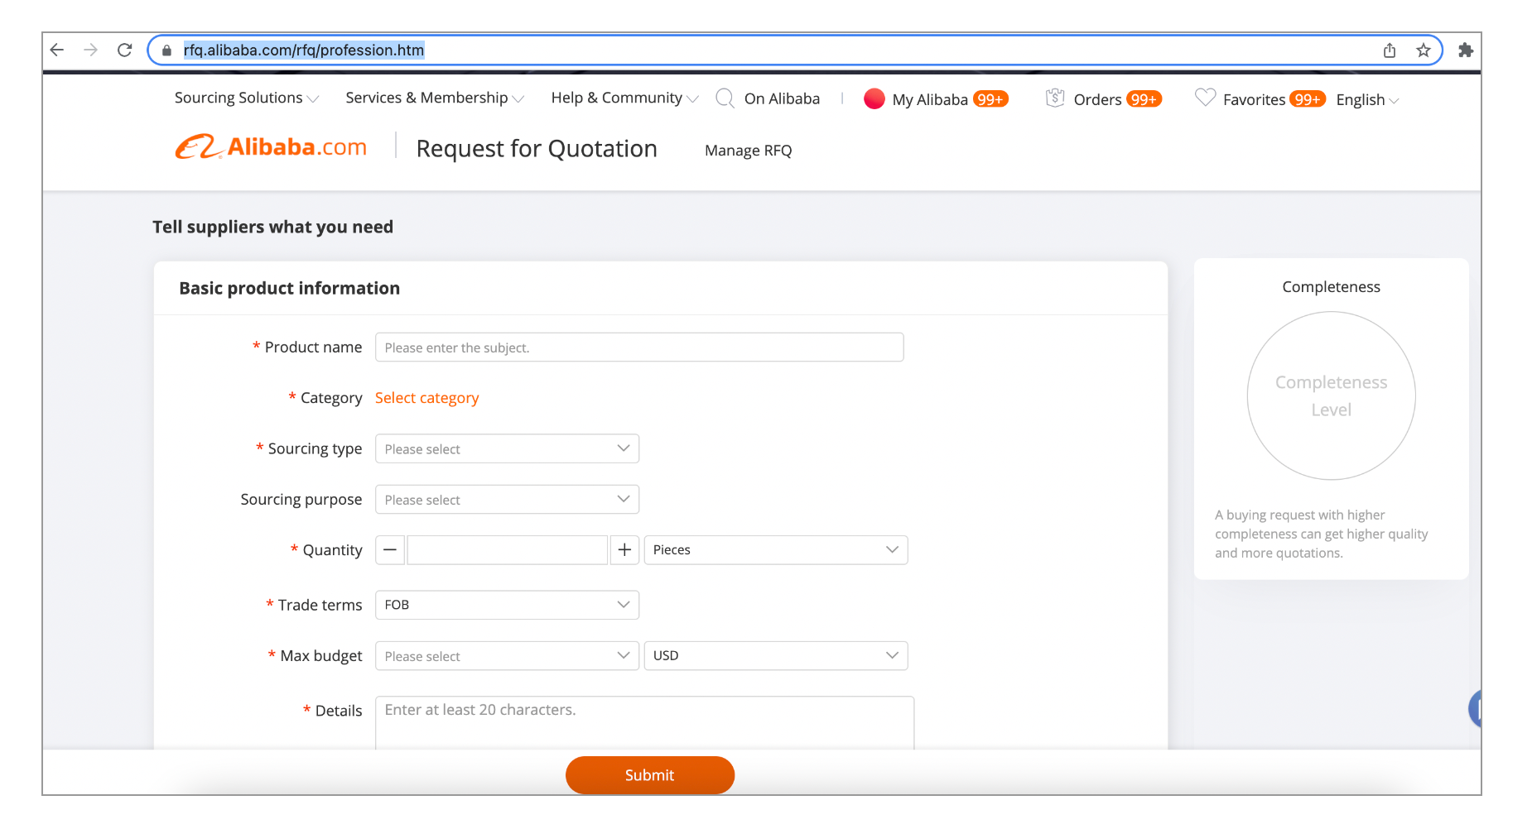Increase quantity with plus button
The width and height of the screenshot is (1532, 829).
tap(624, 550)
